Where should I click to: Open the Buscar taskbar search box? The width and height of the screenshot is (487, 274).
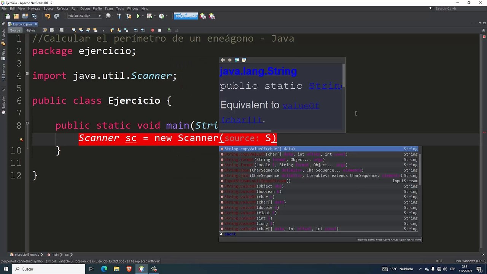coord(49,269)
